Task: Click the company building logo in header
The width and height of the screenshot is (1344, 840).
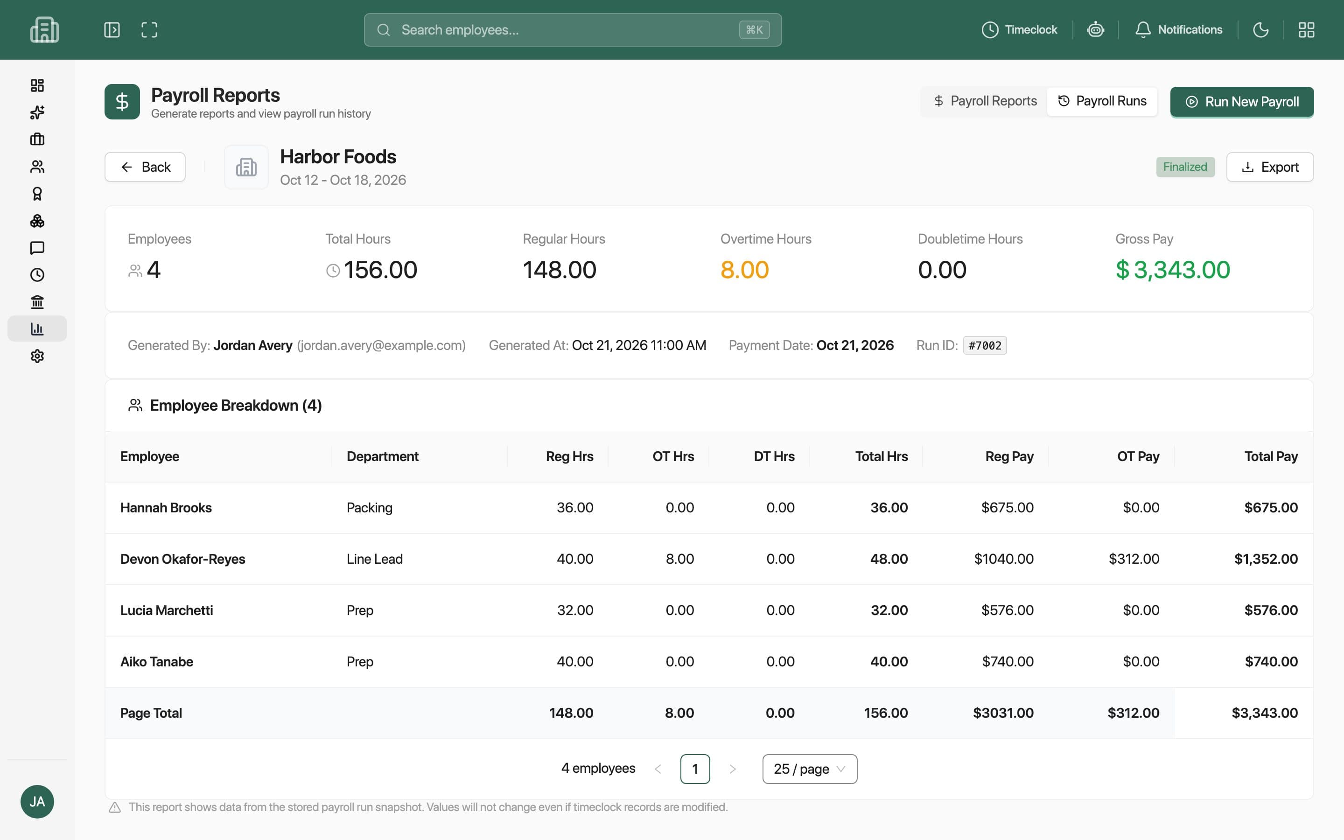Action: coord(44,29)
